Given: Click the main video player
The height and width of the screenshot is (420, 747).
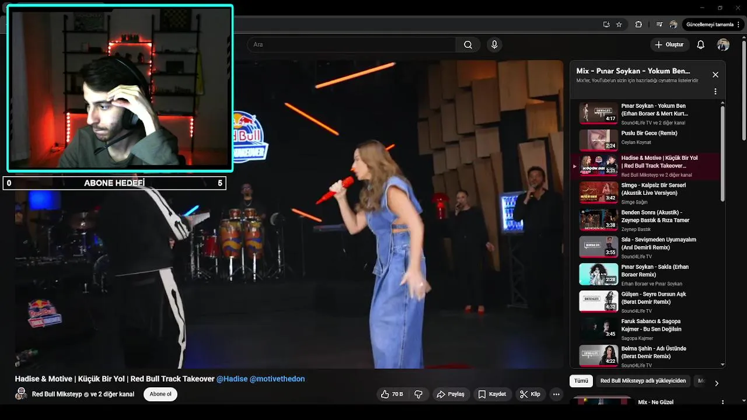Looking at the screenshot, I should [x=289, y=214].
